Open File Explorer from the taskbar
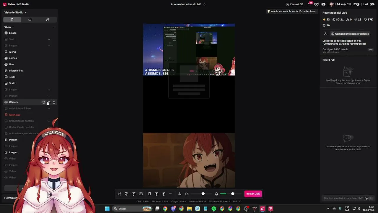378x213 pixels. [189, 209]
